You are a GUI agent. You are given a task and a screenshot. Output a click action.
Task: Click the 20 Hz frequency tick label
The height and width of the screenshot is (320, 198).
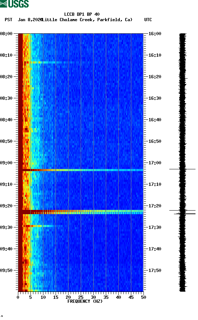pos(68,297)
